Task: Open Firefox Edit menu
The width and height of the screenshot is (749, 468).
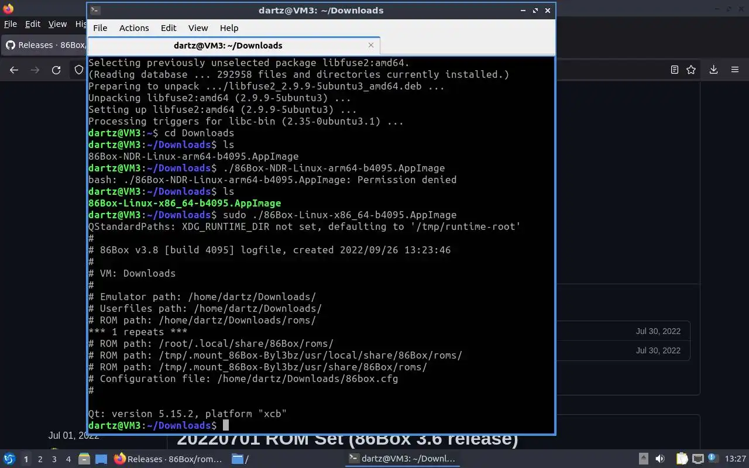Action: point(33,24)
